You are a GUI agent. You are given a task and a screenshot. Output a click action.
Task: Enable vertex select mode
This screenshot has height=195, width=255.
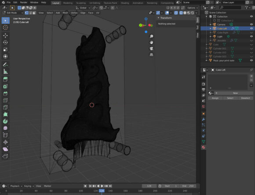(27, 13)
